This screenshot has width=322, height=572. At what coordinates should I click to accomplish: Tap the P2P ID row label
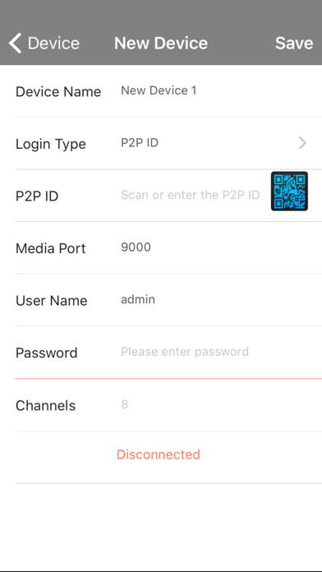[x=37, y=196]
